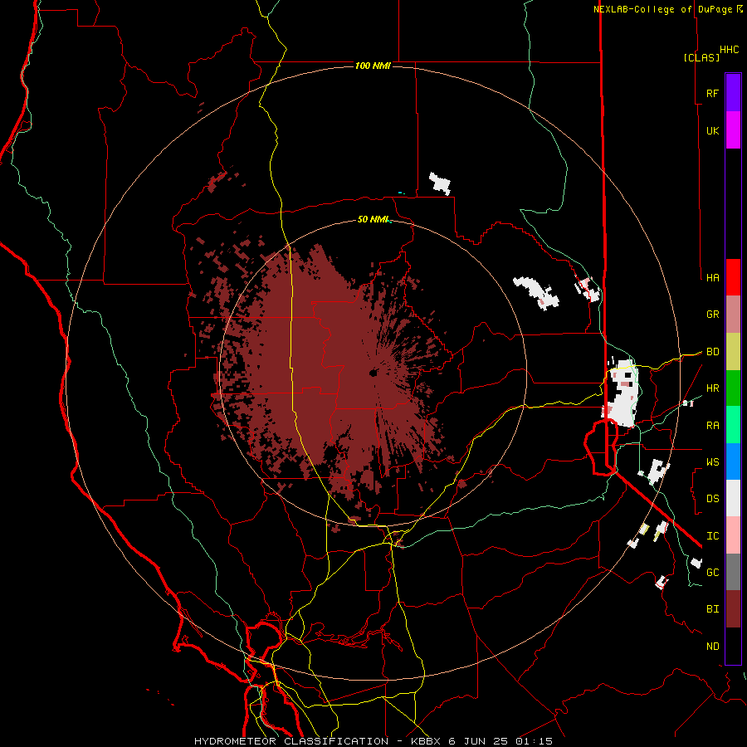
Task: Click the GR legend label
Action: [712, 315]
